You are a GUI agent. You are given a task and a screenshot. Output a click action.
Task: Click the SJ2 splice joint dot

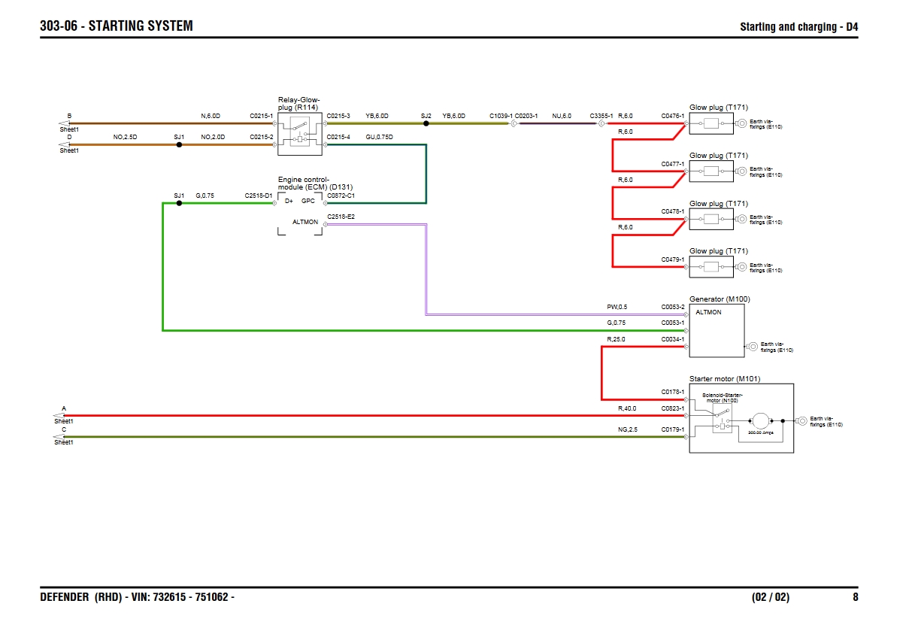pyautogui.click(x=426, y=123)
